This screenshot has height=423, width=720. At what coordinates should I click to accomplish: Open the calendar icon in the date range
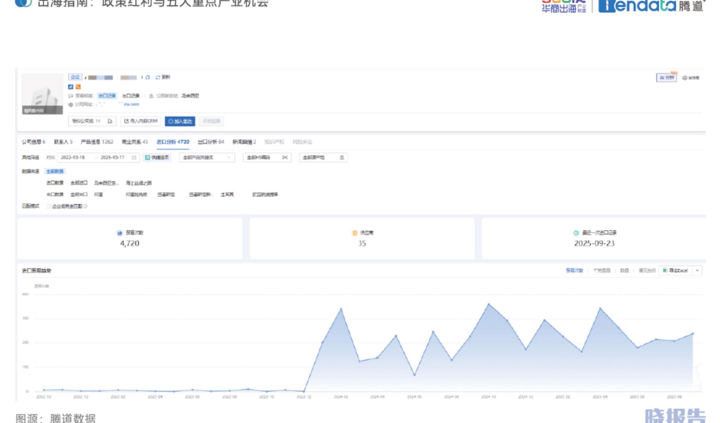(x=134, y=158)
